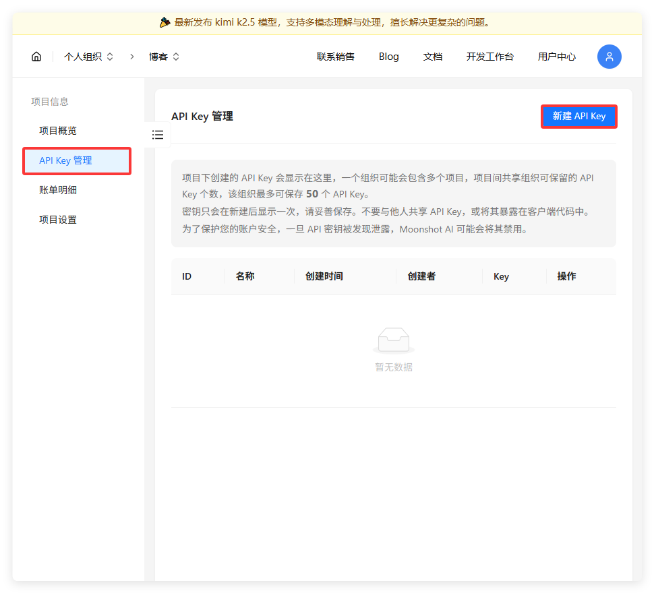Go to 项目设置 project settings
654x593 pixels.
[58, 220]
